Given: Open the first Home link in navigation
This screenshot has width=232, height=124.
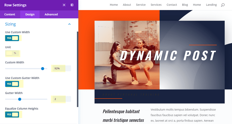Looking at the screenshot, I should coord(114,5).
